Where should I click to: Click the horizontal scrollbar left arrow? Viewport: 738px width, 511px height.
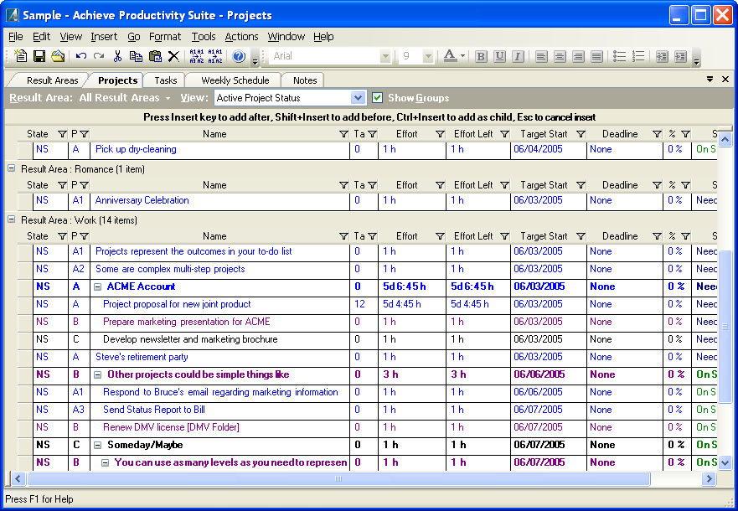tap(18, 479)
